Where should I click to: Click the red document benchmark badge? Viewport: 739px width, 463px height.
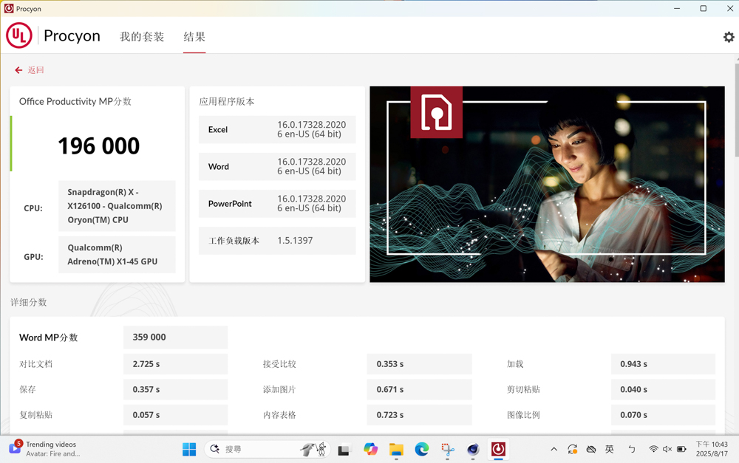[x=437, y=112]
